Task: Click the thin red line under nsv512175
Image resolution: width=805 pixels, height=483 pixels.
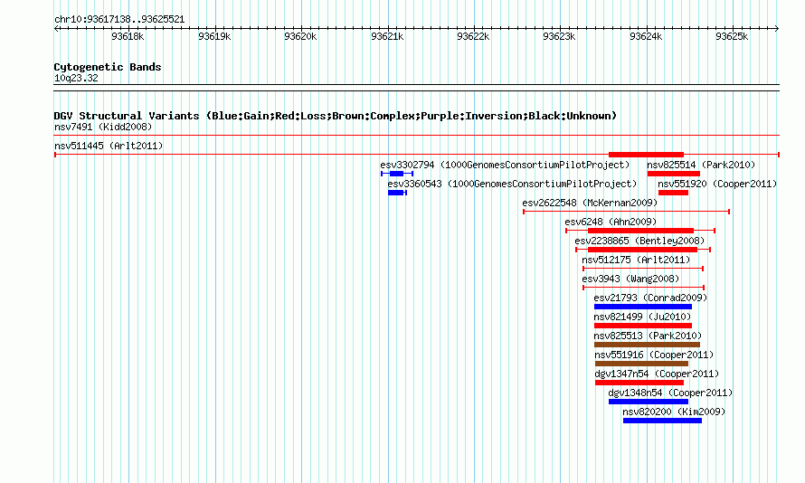Action: 643,269
